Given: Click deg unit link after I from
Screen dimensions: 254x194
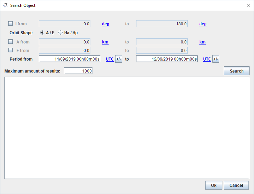Looking at the screenshot, I should click(106, 24).
